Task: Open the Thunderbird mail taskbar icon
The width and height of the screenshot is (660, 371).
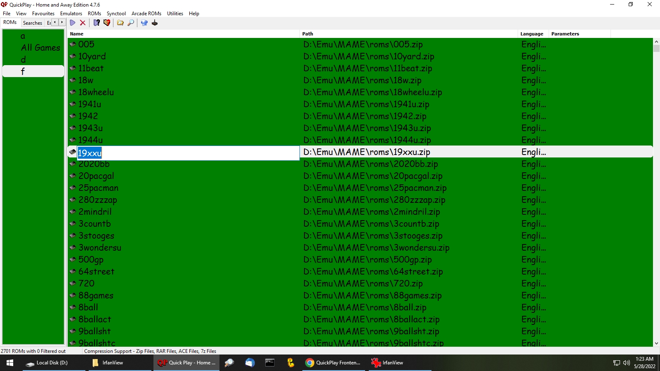Action: (x=250, y=363)
